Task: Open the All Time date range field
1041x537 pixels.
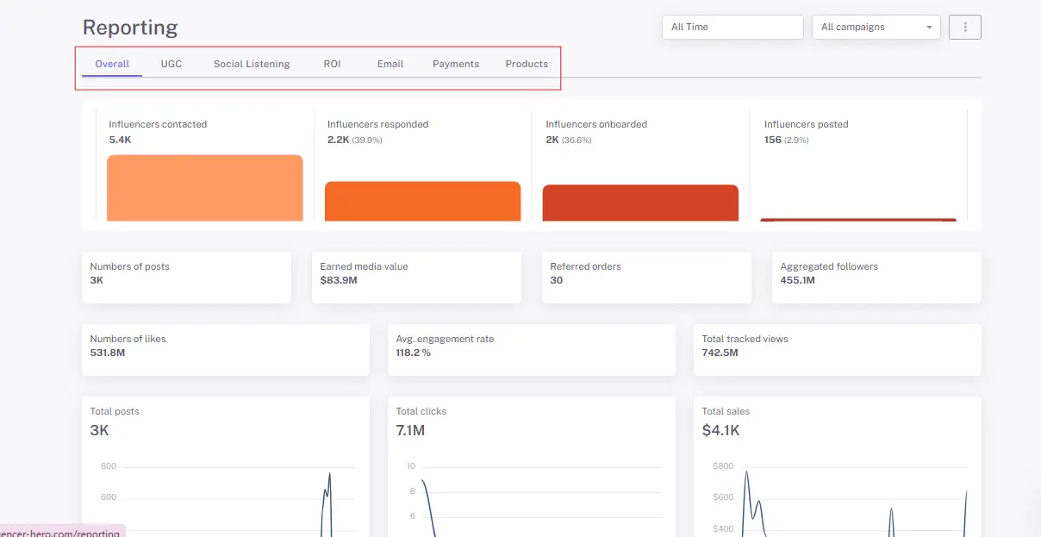Action: coord(732,27)
